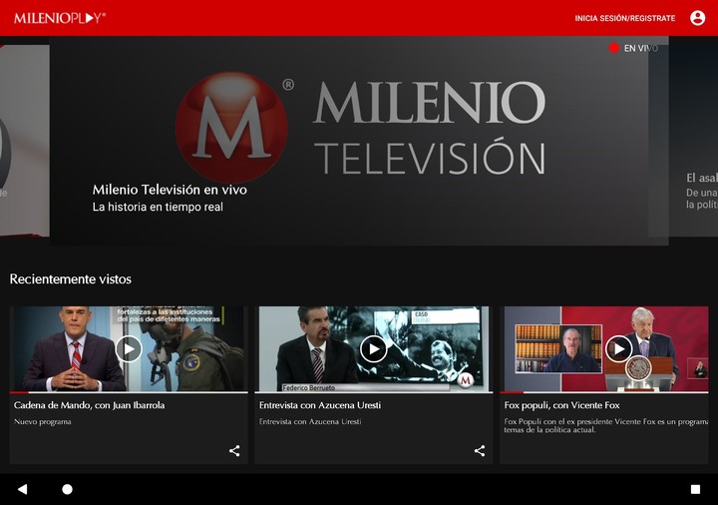This screenshot has height=505, width=718.
Task: Play the Entrevista con Azucena Uresti video
Action: (x=373, y=348)
